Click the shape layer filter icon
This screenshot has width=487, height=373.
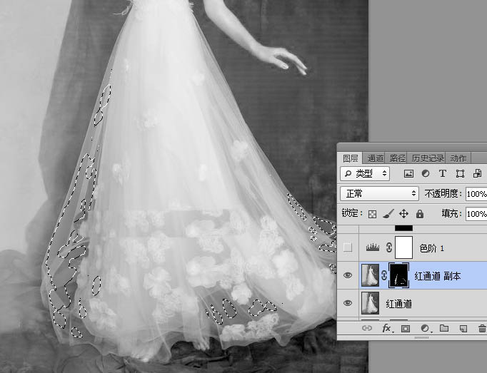pos(459,173)
